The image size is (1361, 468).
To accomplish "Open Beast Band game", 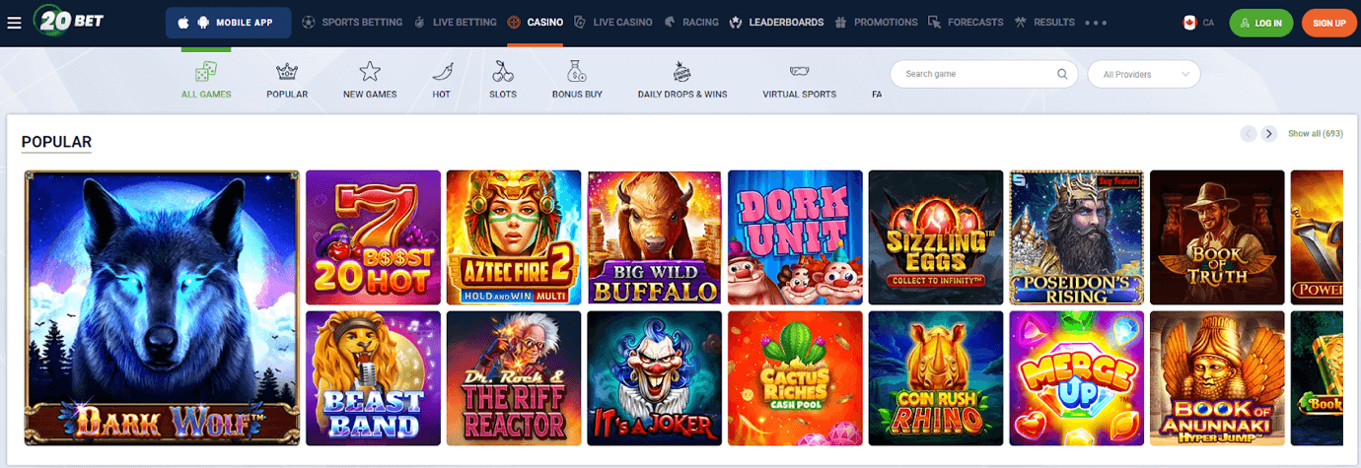I will coord(373,378).
